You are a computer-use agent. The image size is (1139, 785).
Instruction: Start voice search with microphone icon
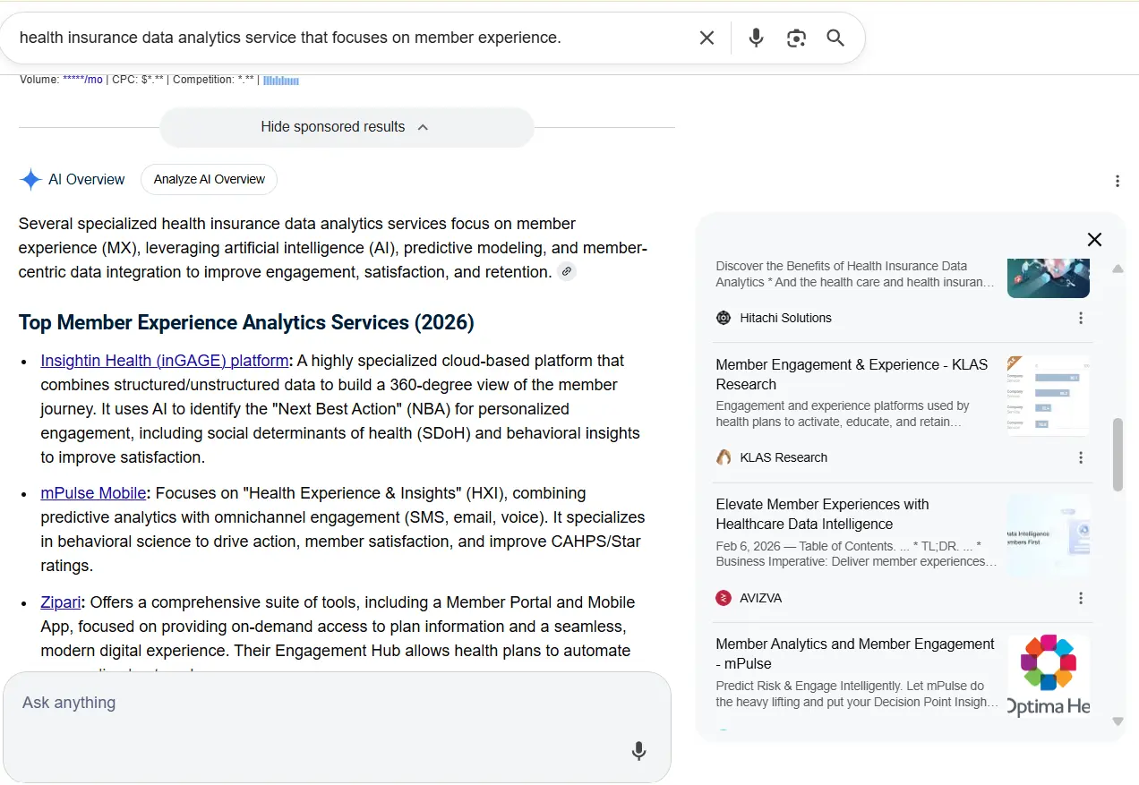pyautogui.click(x=756, y=38)
